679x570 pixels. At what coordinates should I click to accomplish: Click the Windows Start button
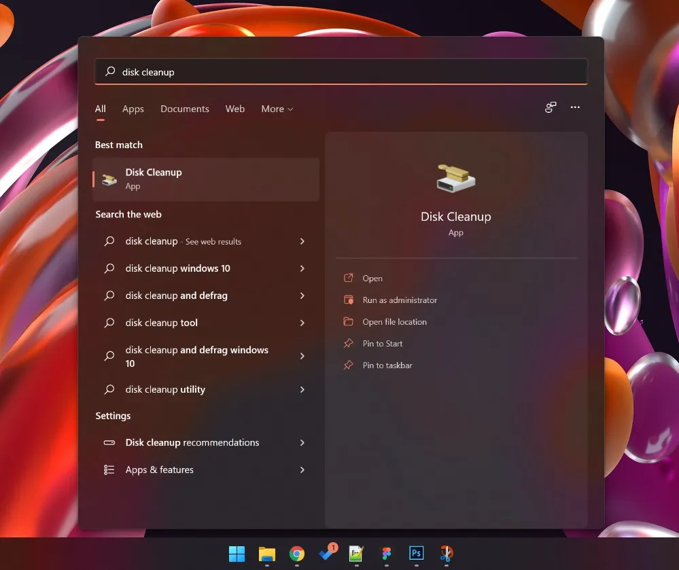click(x=237, y=554)
